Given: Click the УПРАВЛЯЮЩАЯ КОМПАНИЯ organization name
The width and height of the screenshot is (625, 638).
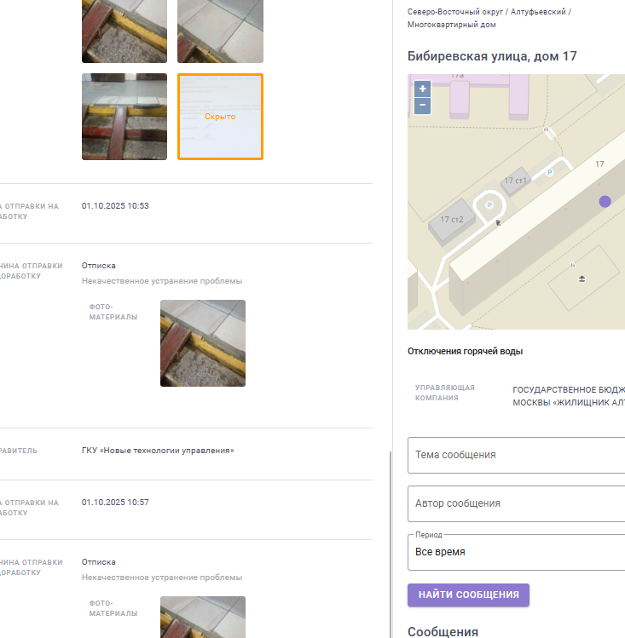Looking at the screenshot, I should (569, 396).
